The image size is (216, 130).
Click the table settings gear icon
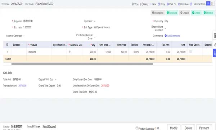pyautogui.click(x=7, y=45)
